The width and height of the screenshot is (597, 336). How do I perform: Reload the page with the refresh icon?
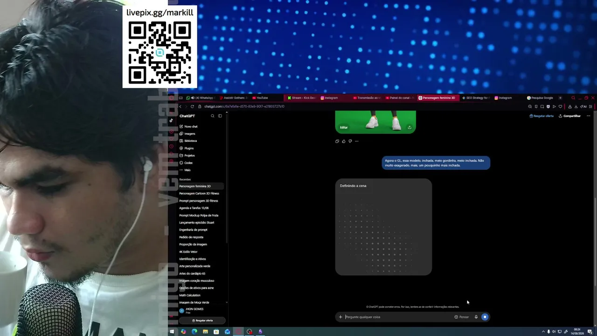[192, 106]
